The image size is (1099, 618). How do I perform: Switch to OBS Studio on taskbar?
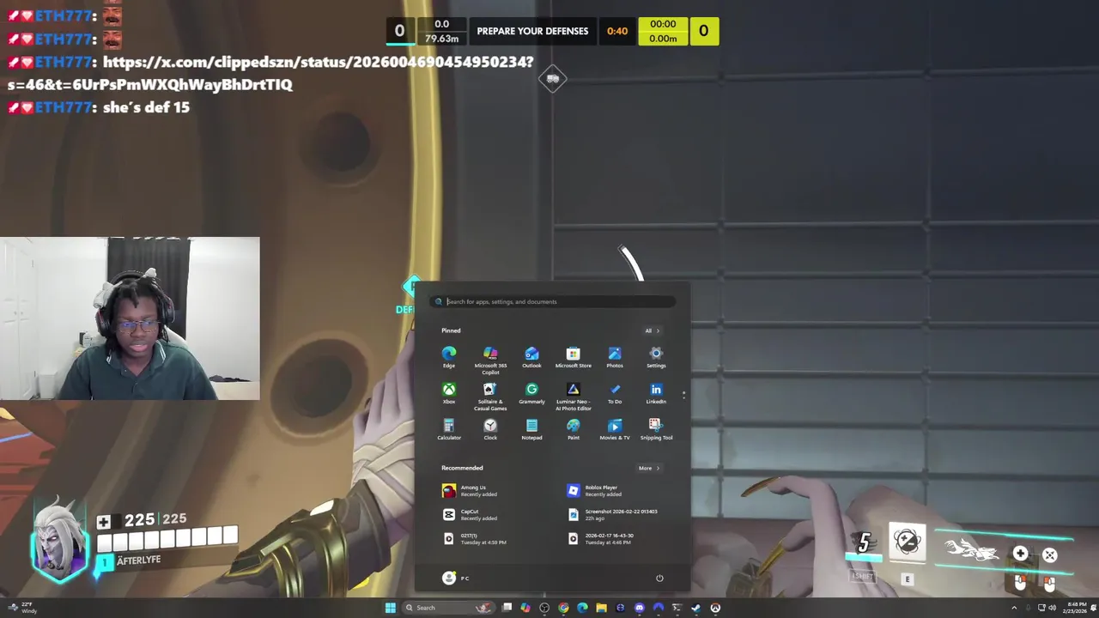click(x=544, y=608)
